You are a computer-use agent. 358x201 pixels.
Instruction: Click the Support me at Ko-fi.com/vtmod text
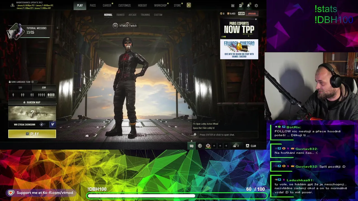click(45, 193)
